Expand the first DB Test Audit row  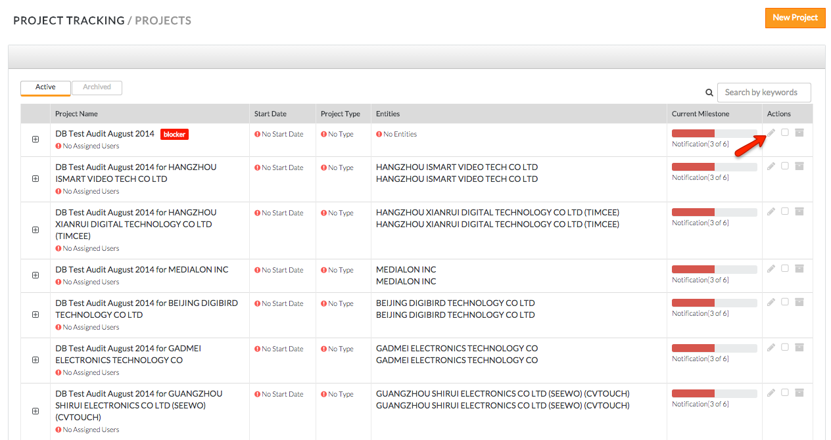[36, 139]
